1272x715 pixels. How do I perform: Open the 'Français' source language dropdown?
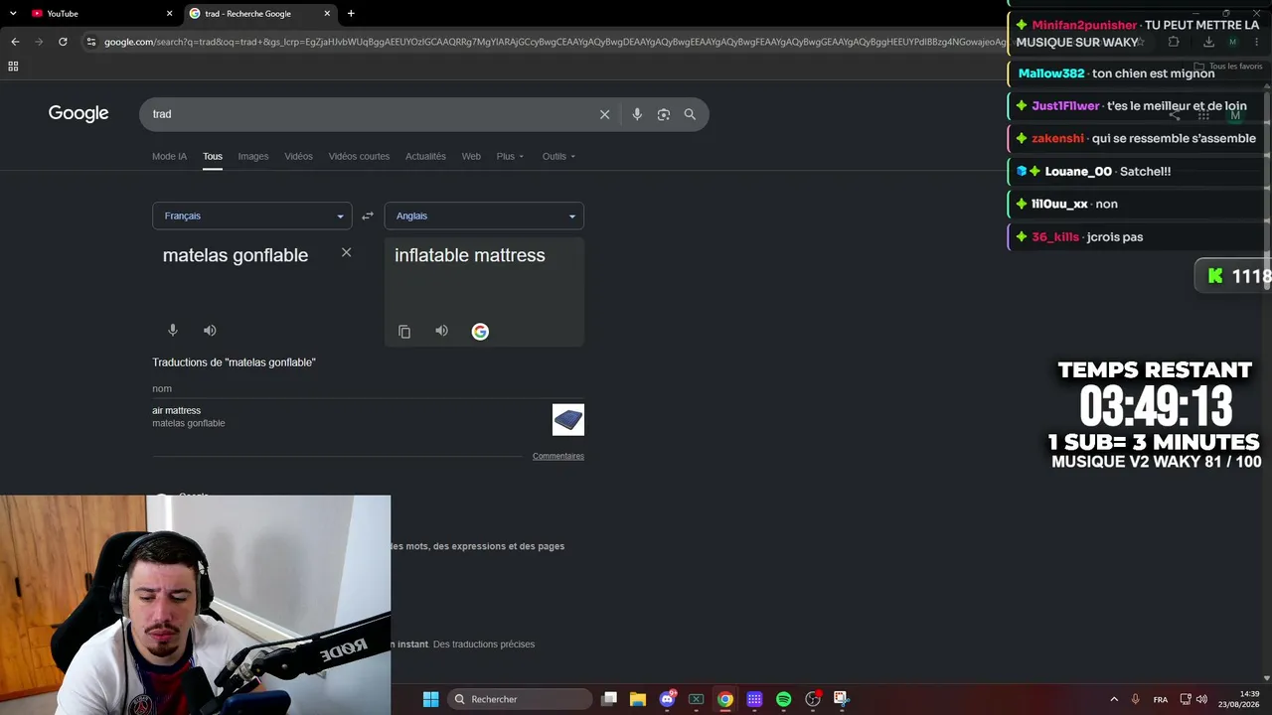point(252,215)
